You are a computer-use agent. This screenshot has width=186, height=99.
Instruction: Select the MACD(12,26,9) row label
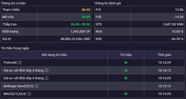coord(15,94)
